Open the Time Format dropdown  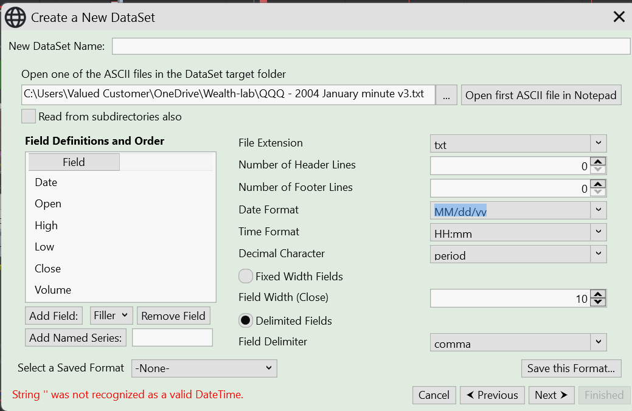(599, 232)
